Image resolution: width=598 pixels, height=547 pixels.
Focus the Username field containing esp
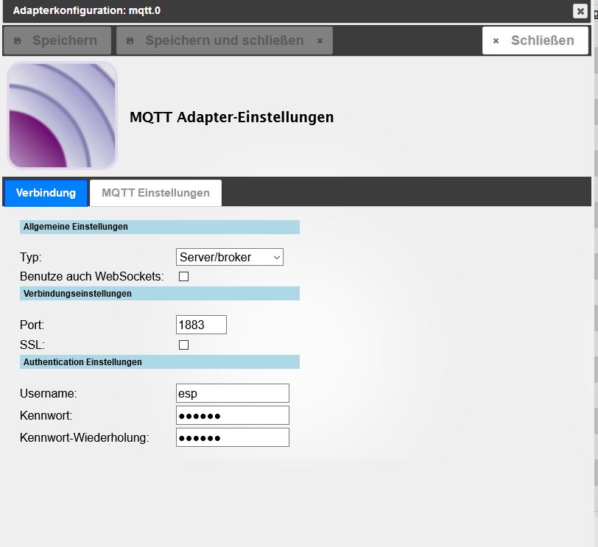click(233, 393)
